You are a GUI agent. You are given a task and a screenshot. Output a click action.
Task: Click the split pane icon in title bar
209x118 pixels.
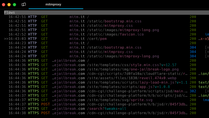coord(24,4)
